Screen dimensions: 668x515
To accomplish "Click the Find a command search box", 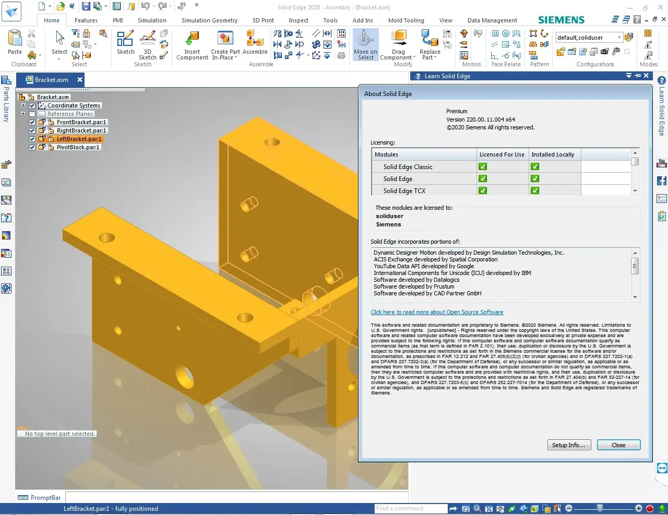I will (x=411, y=508).
